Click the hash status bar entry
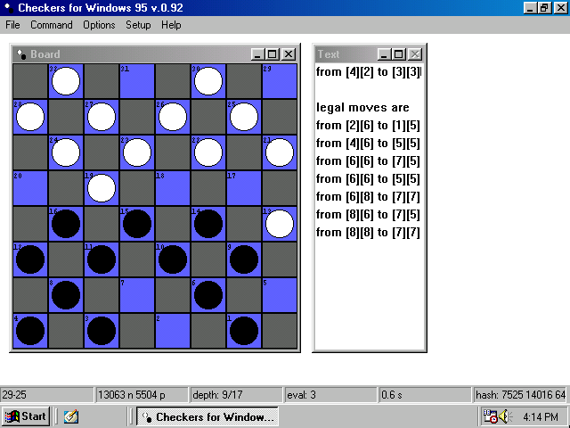570x428 pixels. click(520, 395)
